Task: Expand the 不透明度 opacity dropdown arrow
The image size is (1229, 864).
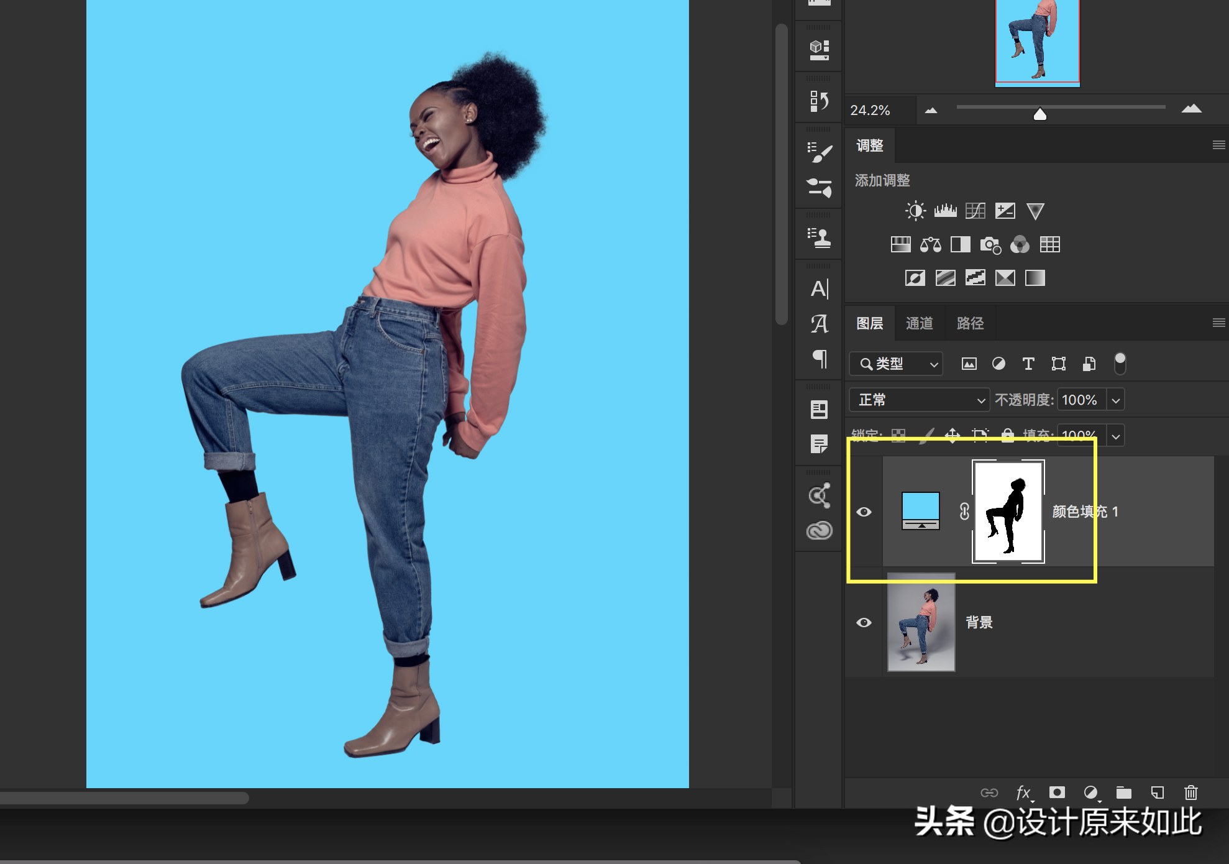Action: 1116,400
